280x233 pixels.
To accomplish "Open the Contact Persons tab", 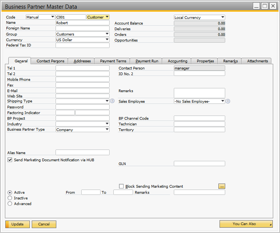I will [50, 61].
